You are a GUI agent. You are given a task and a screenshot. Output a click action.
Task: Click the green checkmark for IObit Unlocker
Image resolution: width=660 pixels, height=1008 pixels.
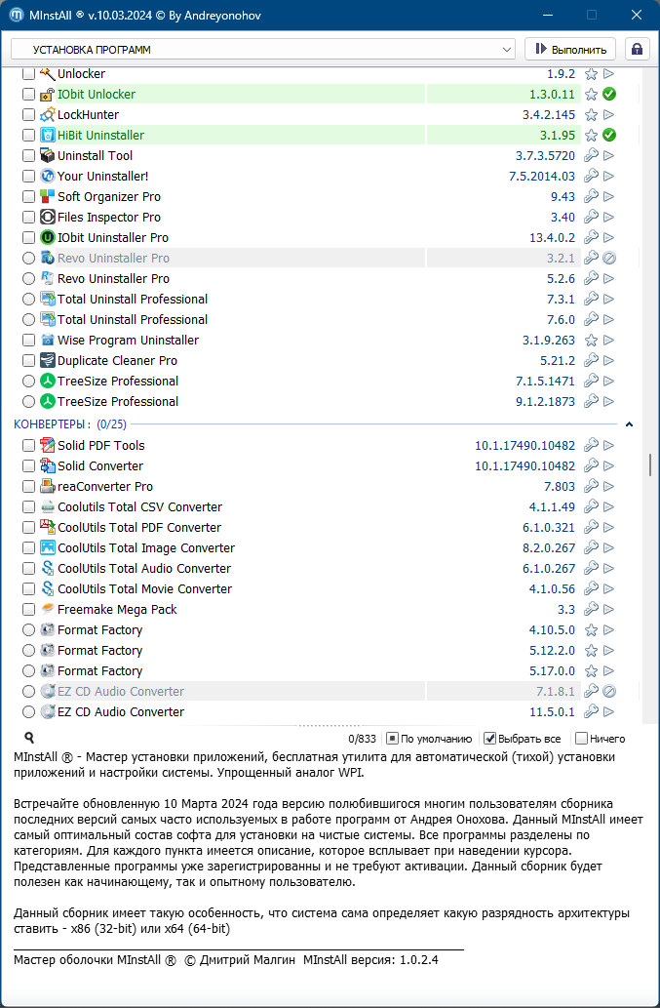pos(608,95)
